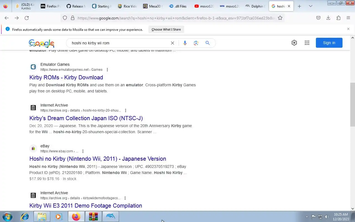Open the Firefox extensions menu
This screenshot has height=222, width=355.
[338, 18]
